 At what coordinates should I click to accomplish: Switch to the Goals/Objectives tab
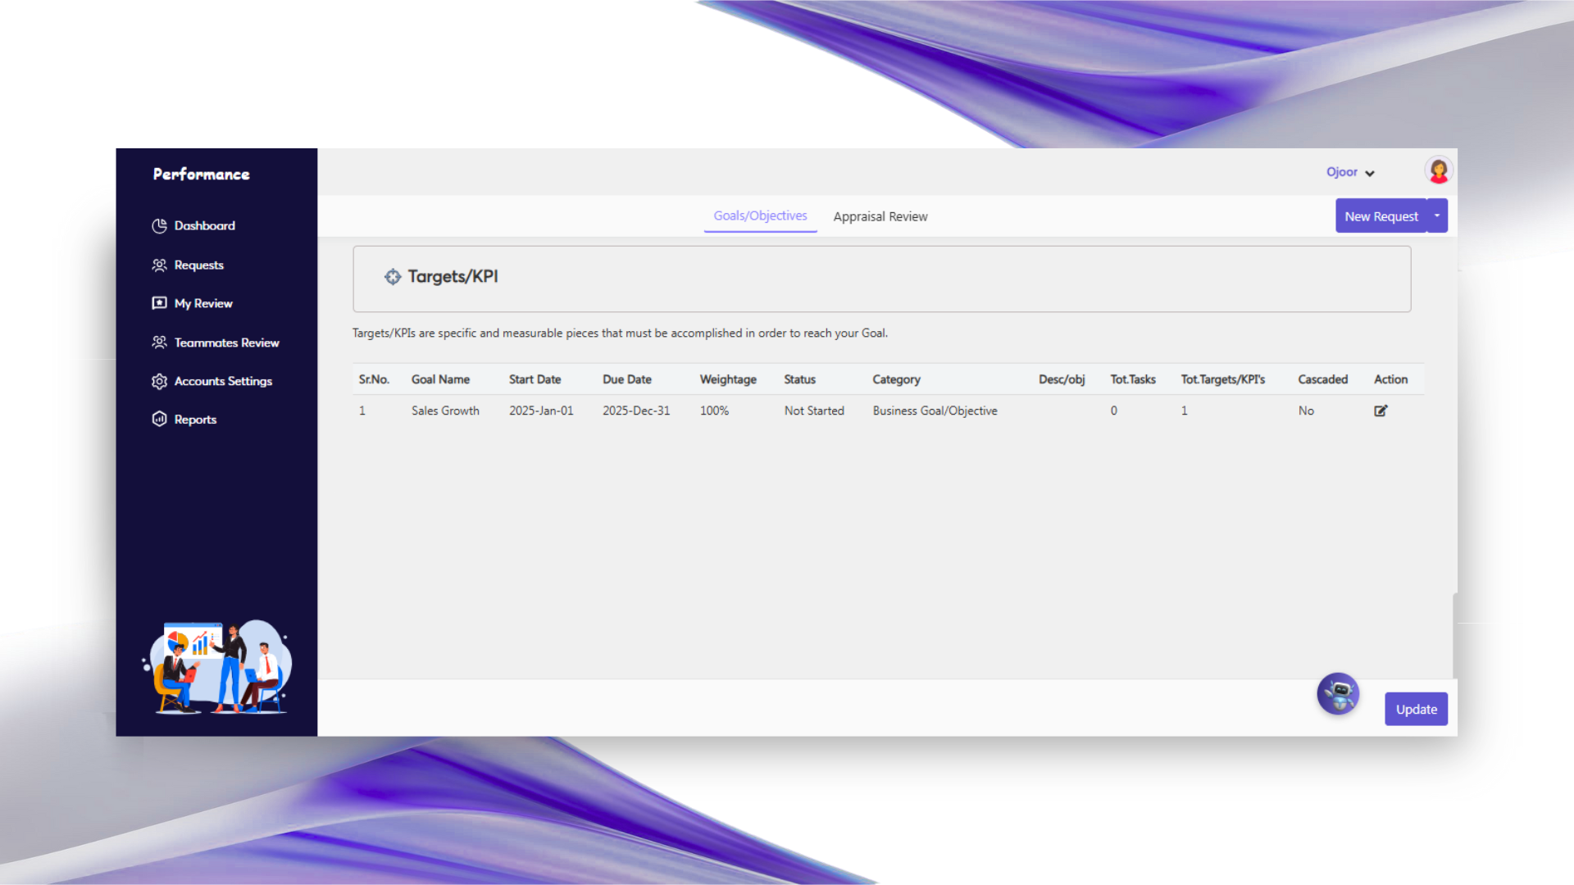tap(760, 216)
